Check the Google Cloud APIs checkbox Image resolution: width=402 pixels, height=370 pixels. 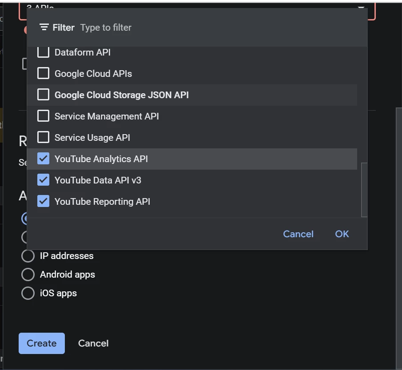(44, 73)
